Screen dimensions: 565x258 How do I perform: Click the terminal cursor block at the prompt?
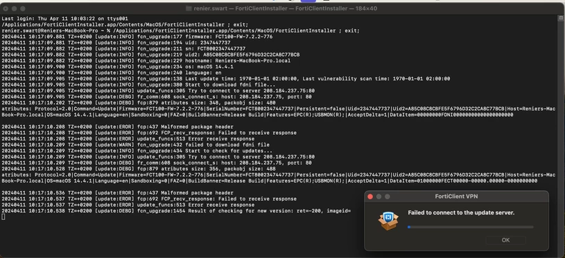click(x=3, y=216)
